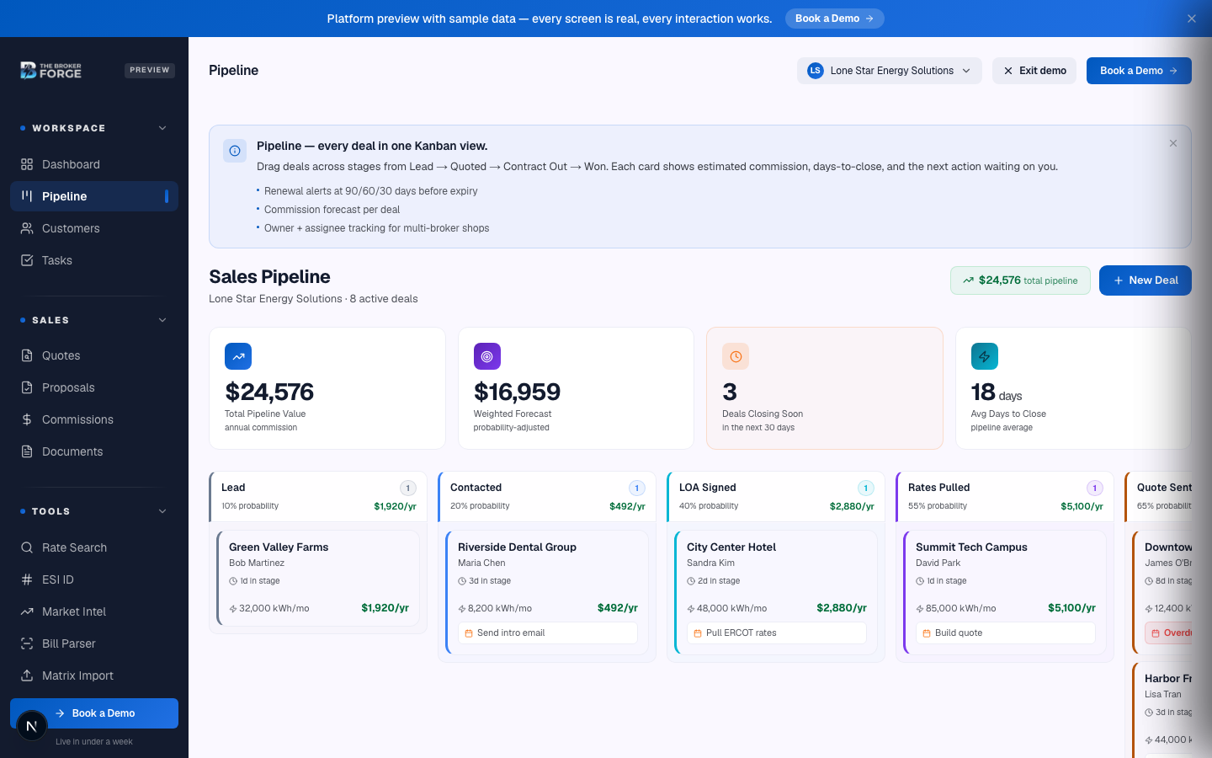The width and height of the screenshot is (1212, 758).
Task: Click Book a Demo in top banner
Action: 835,19
